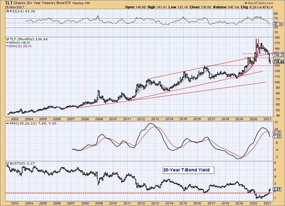Click the 9.05 PMO signal value tag
The image size is (285, 206).
coord(277,132)
